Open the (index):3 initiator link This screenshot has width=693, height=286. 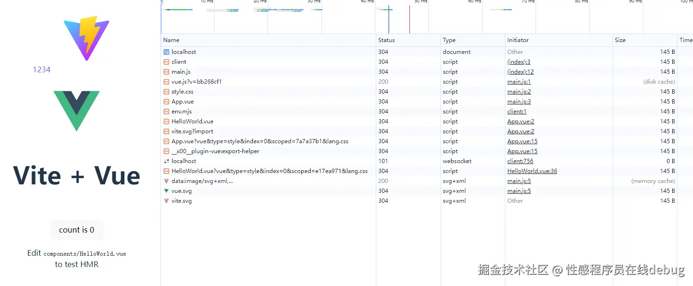pyautogui.click(x=519, y=62)
